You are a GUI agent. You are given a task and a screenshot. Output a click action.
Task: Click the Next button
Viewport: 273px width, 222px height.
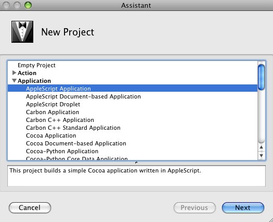pos(243,207)
